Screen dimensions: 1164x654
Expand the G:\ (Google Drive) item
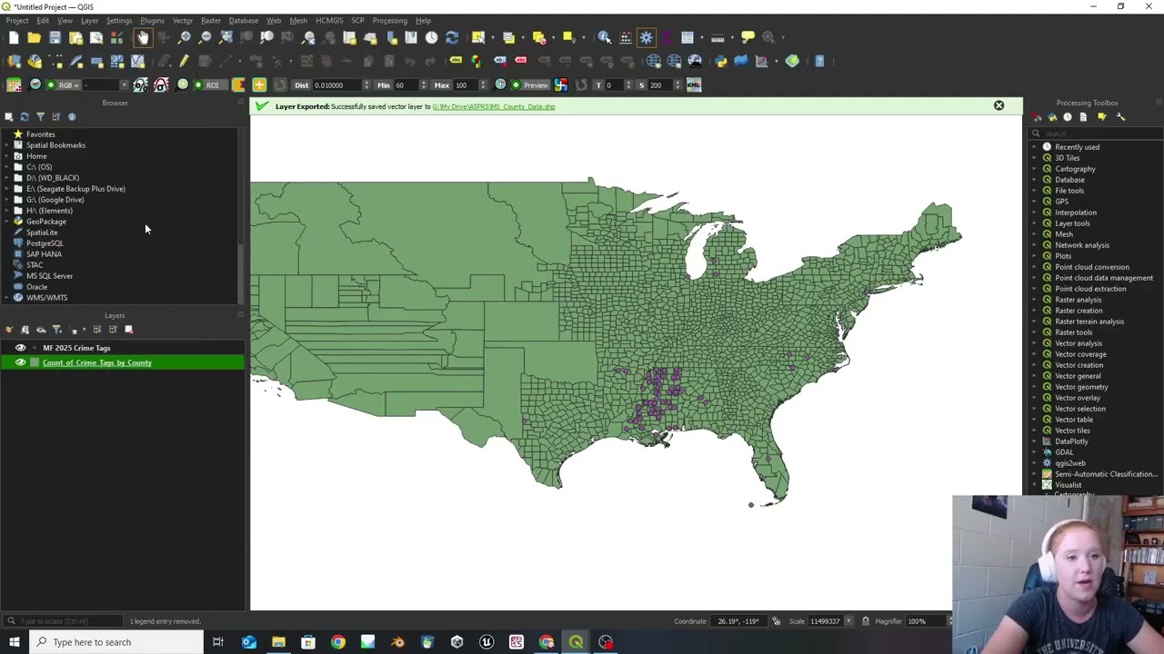[5, 200]
